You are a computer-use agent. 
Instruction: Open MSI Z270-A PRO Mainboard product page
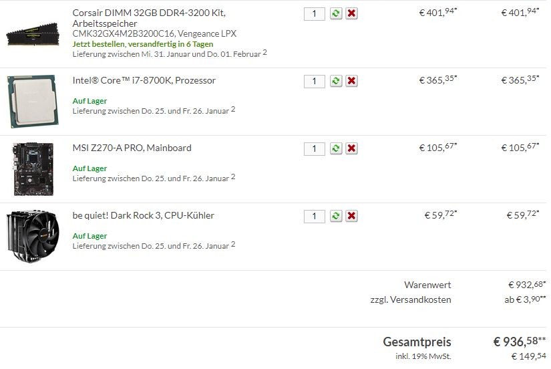(132, 148)
